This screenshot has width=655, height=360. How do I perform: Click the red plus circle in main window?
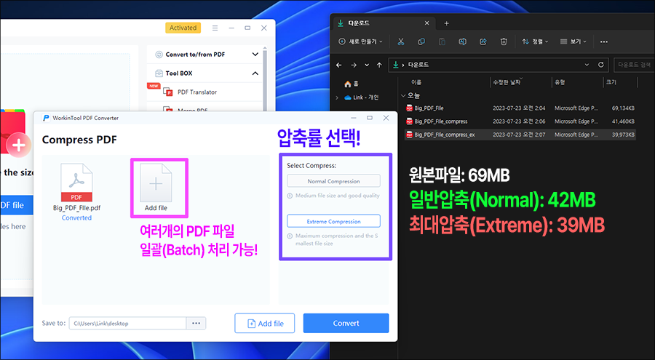point(18,145)
